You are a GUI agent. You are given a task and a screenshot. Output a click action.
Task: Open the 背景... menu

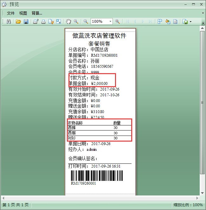pyautogui.click(x=37, y=13)
